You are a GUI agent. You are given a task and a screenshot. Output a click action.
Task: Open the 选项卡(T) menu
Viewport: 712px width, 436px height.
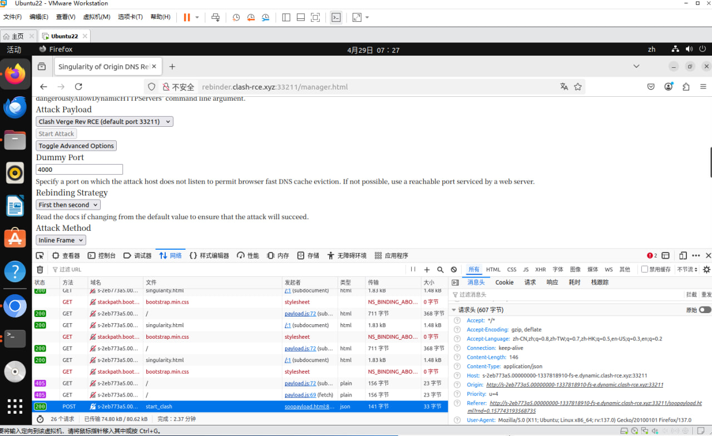pos(130,17)
